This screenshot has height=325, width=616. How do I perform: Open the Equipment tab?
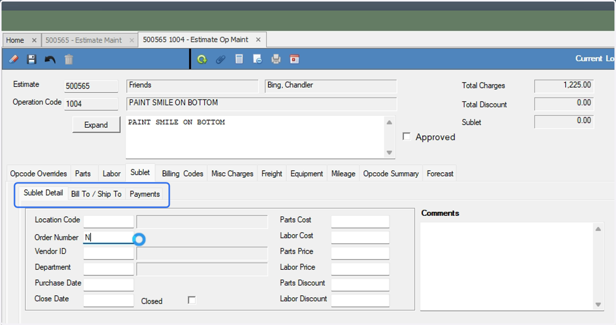[x=306, y=174]
